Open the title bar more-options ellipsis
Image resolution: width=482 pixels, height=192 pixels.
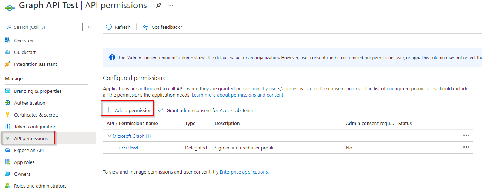[170, 5]
